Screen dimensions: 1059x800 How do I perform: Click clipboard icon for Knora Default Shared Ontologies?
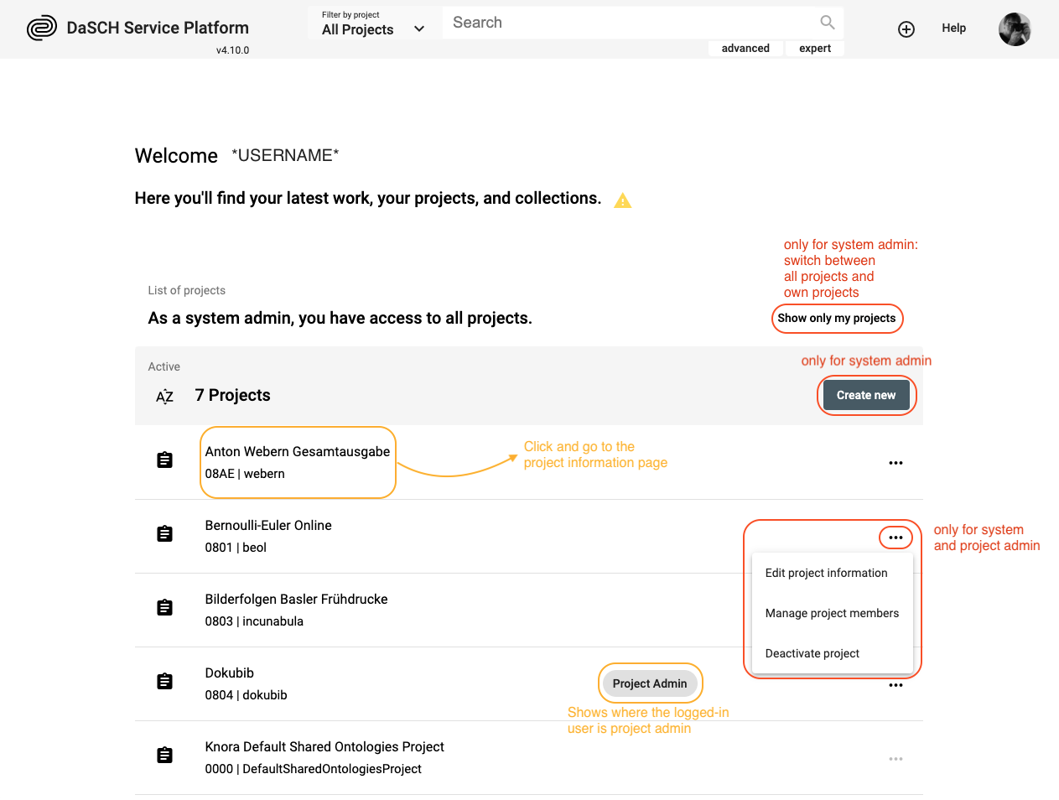[x=165, y=756]
